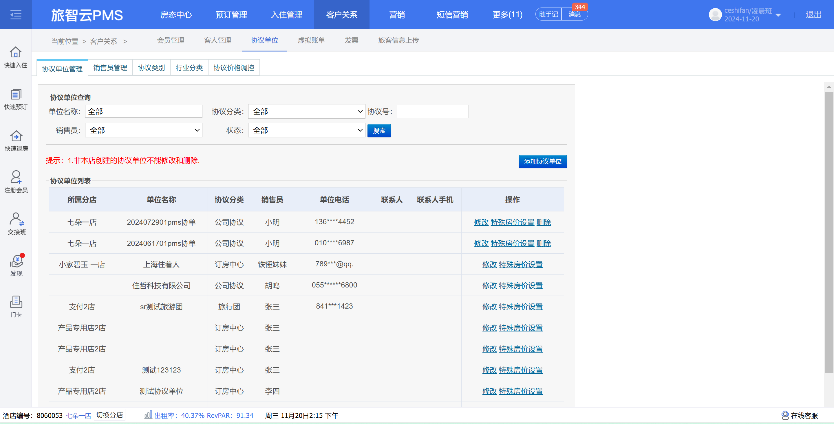
Task: Click the 136****4452 phone cell
Action: [334, 222]
